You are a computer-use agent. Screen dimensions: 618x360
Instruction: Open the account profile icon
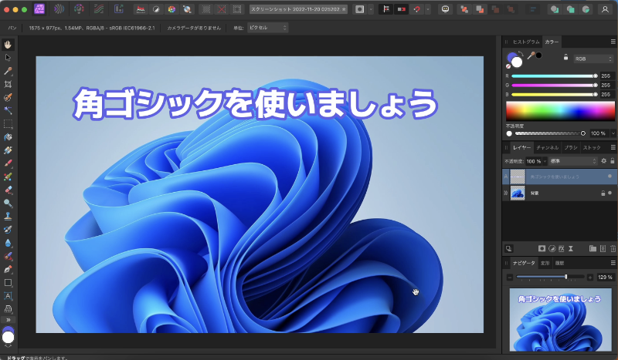point(605,9)
